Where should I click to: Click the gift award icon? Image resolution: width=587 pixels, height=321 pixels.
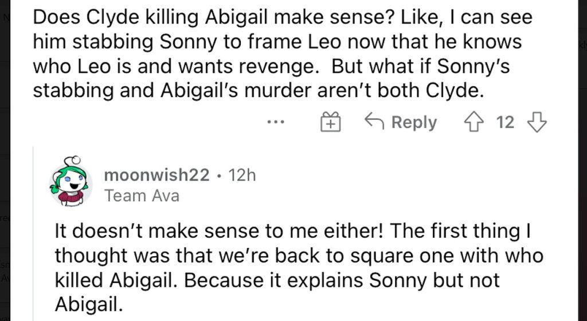[x=330, y=122]
